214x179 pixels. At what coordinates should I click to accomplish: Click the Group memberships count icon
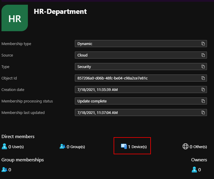click(4, 170)
